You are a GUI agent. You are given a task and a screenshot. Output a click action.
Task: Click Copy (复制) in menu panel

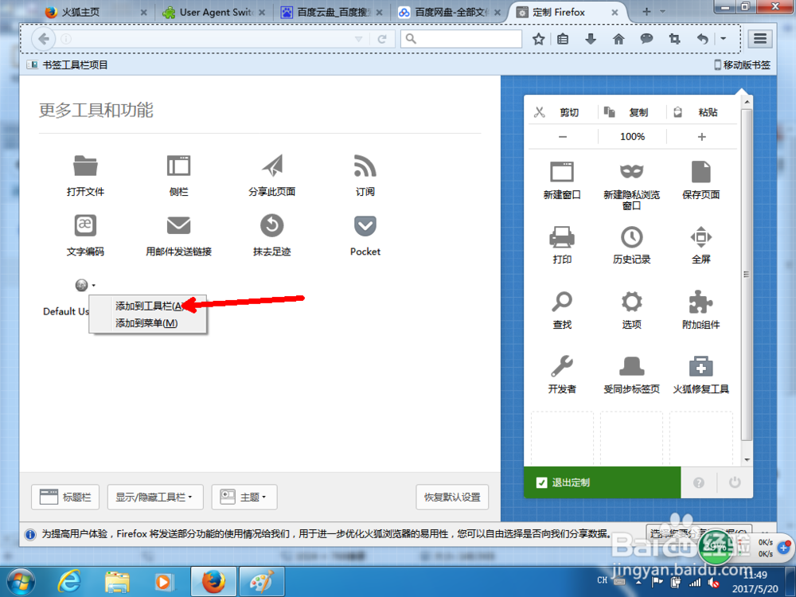pos(631,112)
